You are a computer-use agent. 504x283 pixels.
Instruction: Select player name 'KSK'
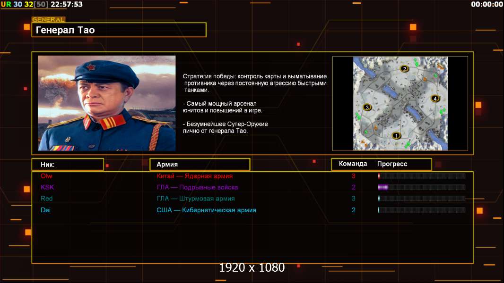(x=47, y=187)
